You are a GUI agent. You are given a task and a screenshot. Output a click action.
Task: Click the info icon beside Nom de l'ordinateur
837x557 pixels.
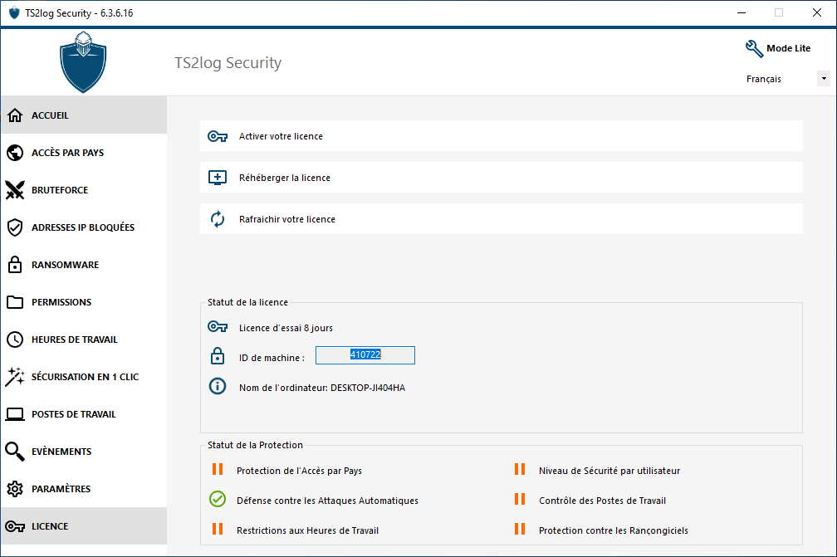point(218,386)
